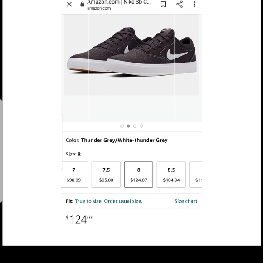263x263 pixels.
Task: Select the third image carousel dot
Action: click(x=135, y=126)
